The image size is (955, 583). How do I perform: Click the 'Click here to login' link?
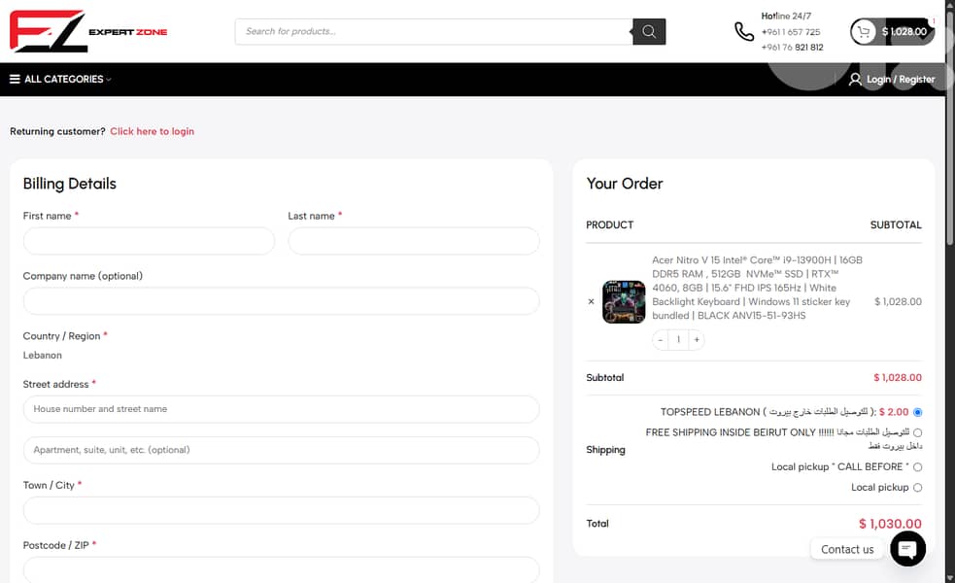(153, 131)
